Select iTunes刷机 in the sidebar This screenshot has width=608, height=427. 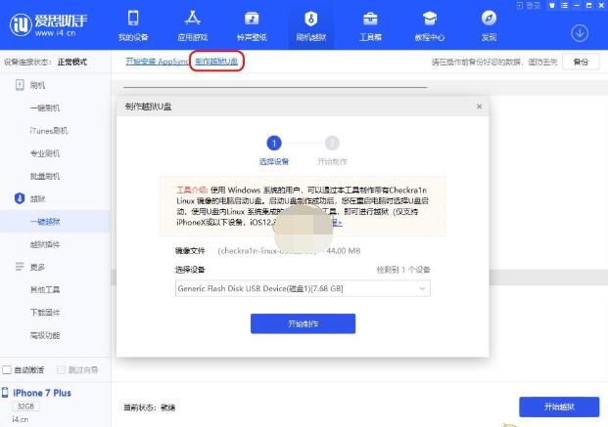point(49,131)
